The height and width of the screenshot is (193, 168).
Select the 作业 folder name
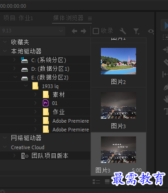click(58, 112)
